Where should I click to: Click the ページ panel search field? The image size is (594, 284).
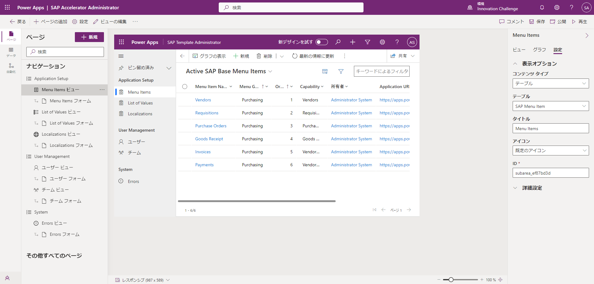coord(65,52)
